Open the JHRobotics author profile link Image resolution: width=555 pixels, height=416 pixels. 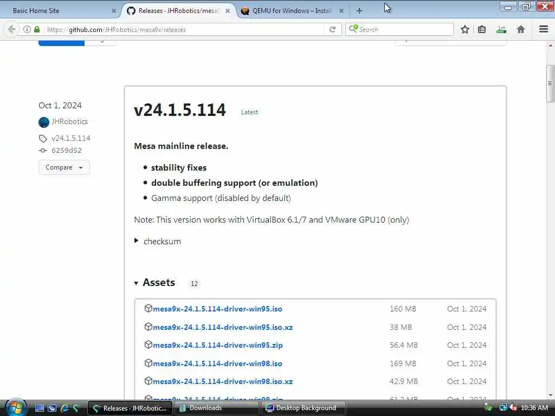[69, 121]
